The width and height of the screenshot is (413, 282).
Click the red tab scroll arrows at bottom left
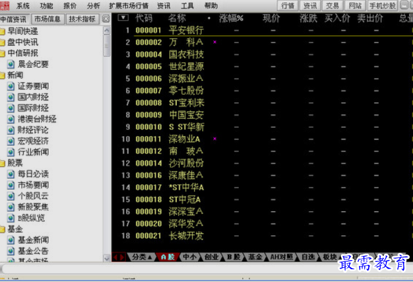click(x=118, y=257)
